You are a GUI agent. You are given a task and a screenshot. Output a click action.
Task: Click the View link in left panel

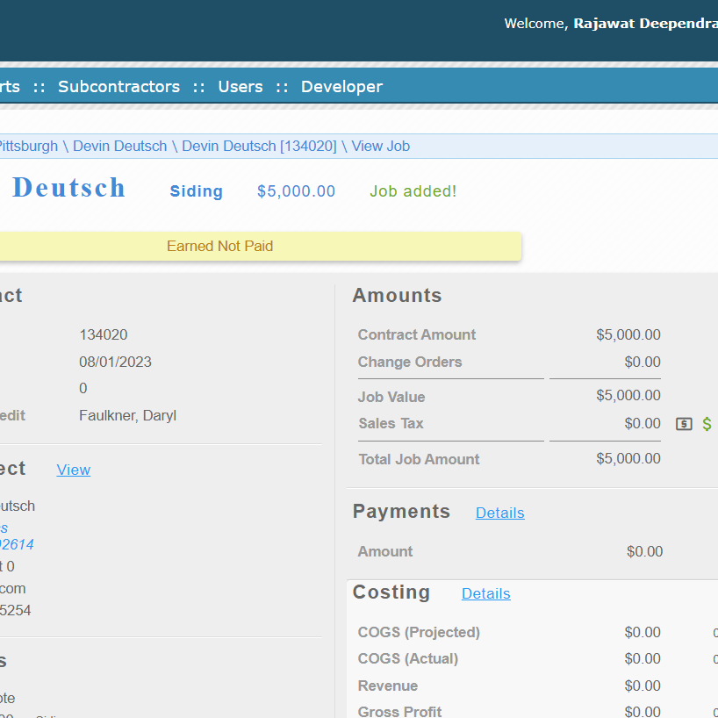tap(74, 470)
